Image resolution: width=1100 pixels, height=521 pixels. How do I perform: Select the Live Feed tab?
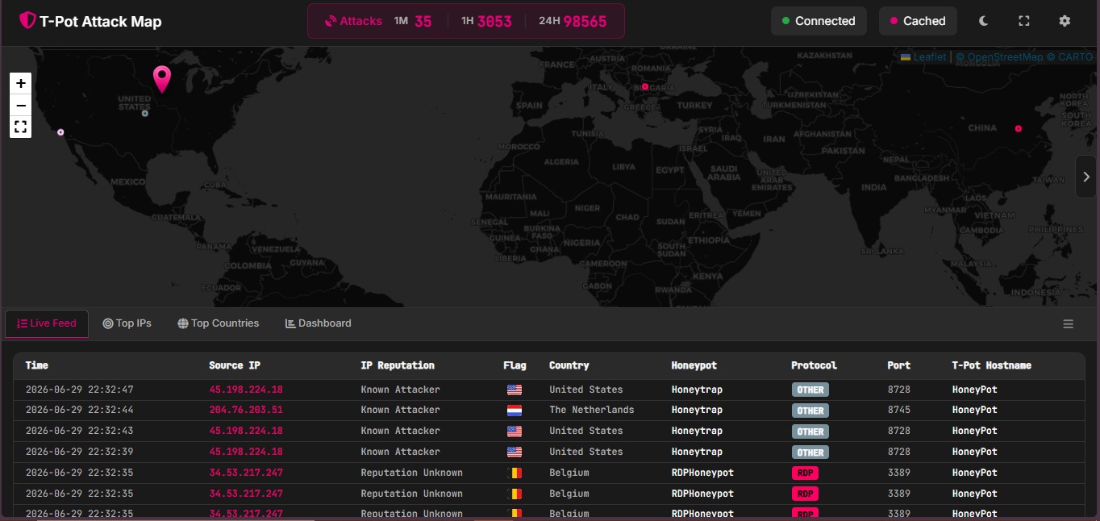(47, 323)
